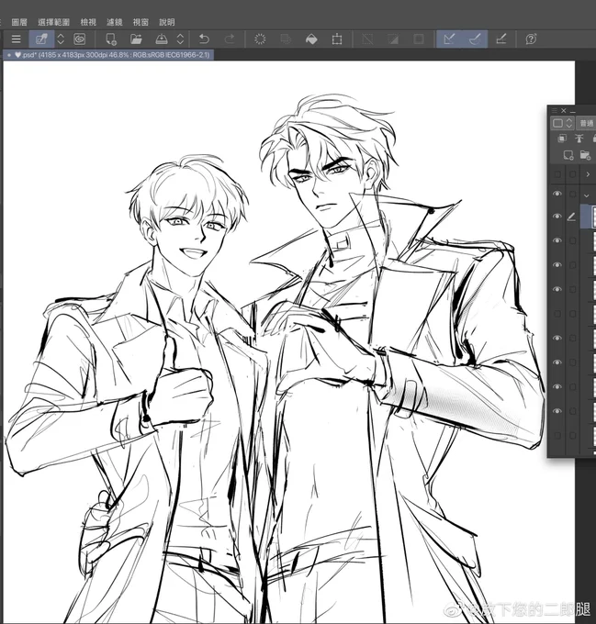Tick lock-column box of the collapsed folder
596x624 pixels.
point(572,174)
